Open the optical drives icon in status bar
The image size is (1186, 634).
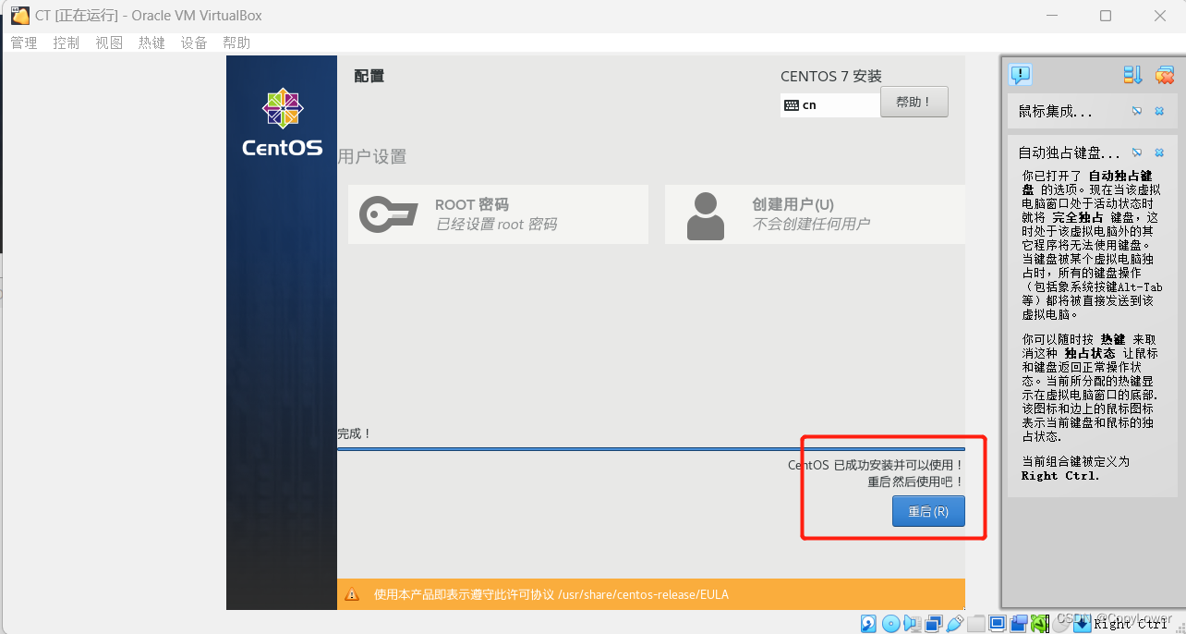click(x=889, y=623)
